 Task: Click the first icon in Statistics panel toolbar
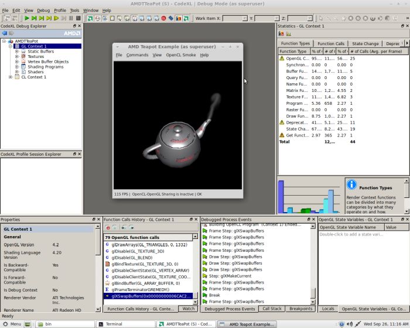(x=281, y=33)
